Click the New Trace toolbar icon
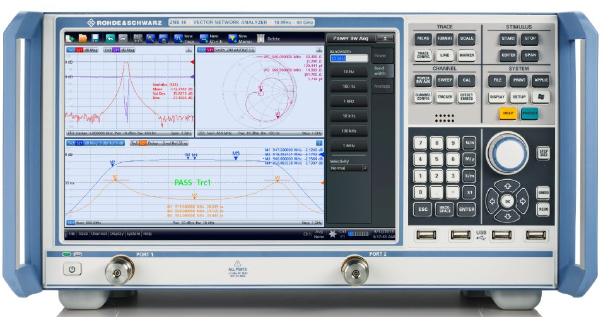 click(x=179, y=39)
